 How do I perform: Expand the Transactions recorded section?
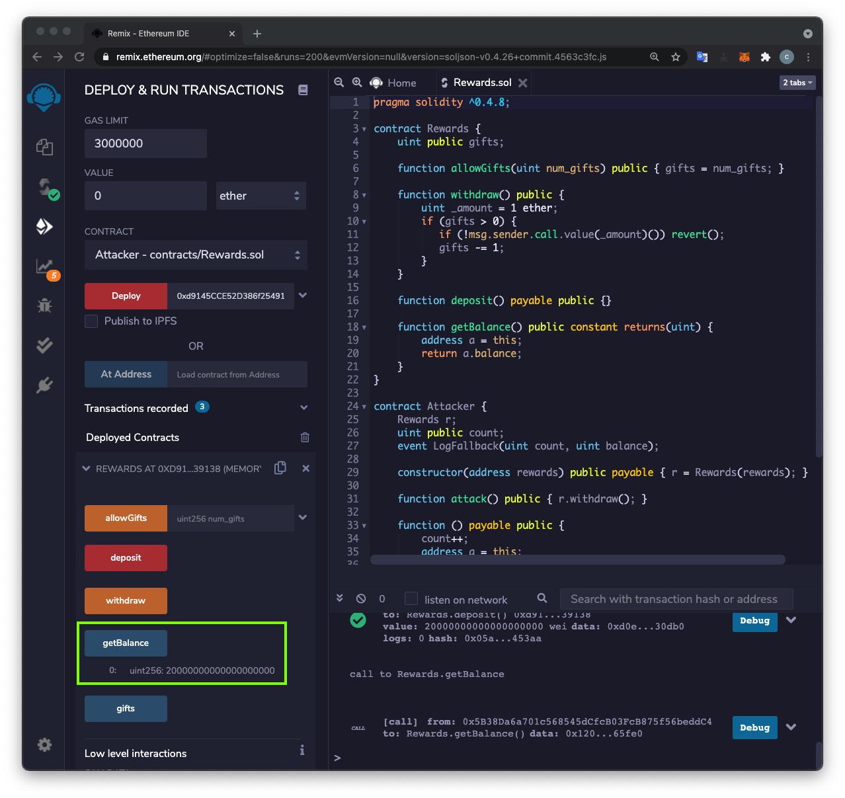pyautogui.click(x=304, y=408)
